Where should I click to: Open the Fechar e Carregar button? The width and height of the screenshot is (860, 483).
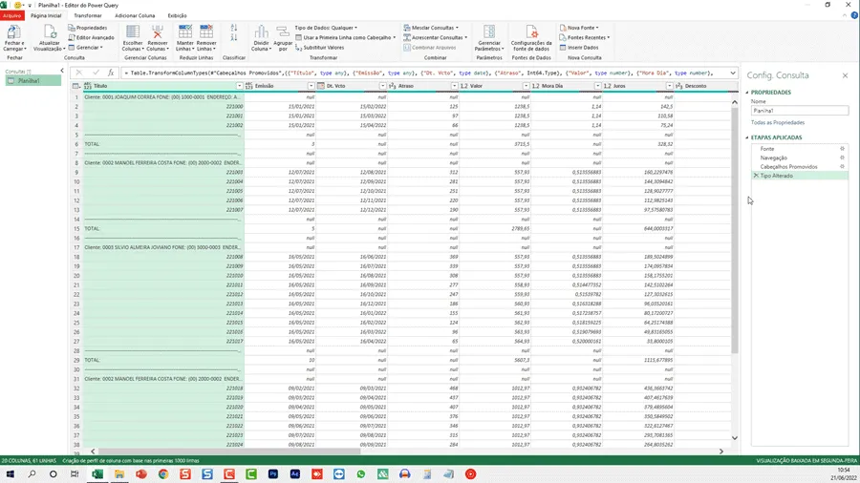click(x=13, y=37)
